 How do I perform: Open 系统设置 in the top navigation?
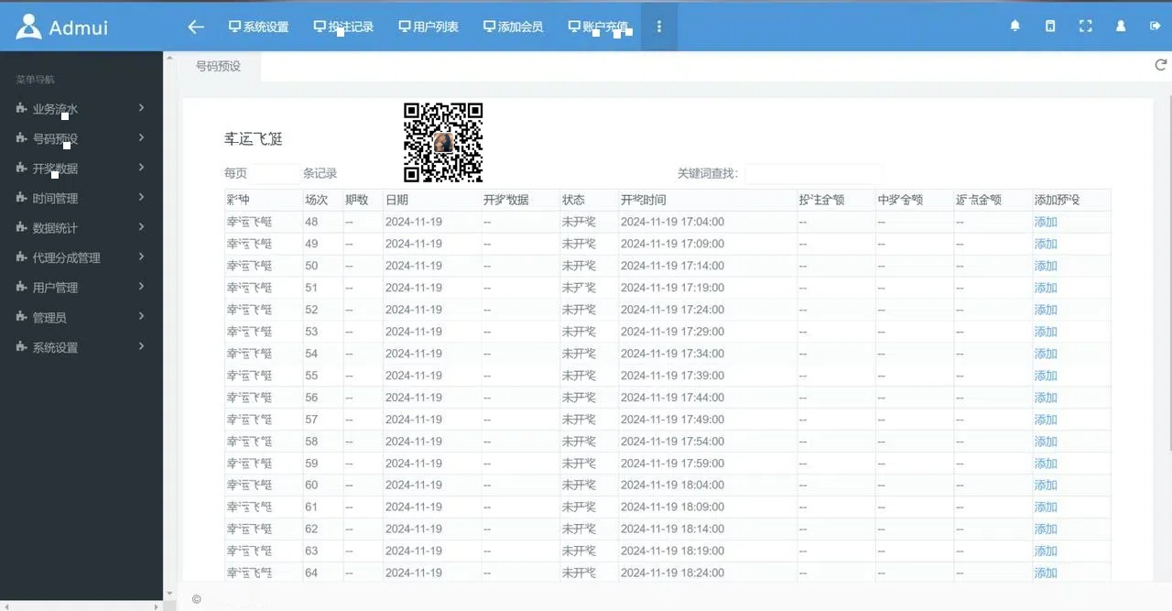258,27
